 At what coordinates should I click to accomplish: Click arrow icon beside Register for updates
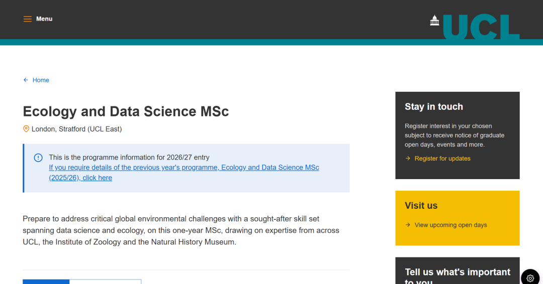pyautogui.click(x=408, y=159)
